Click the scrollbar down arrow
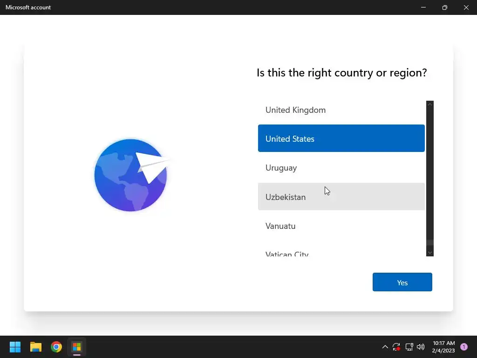This screenshot has height=358, width=477. click(x=430, y=252)
